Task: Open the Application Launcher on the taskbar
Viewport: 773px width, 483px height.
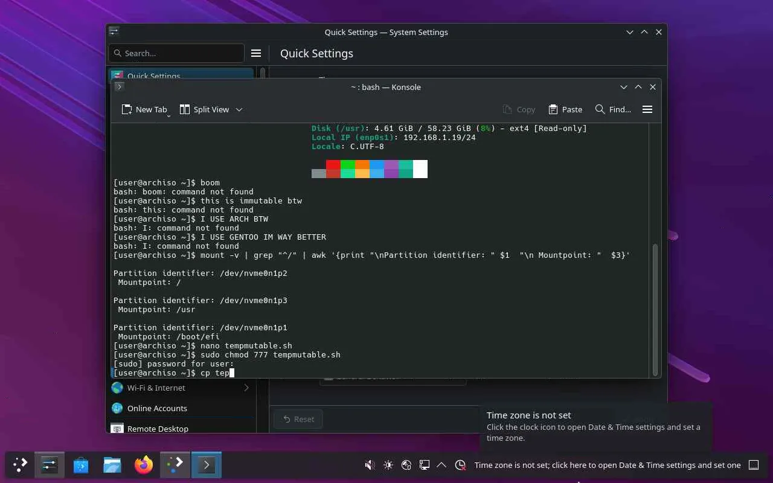Action: (x=20, y=465)
